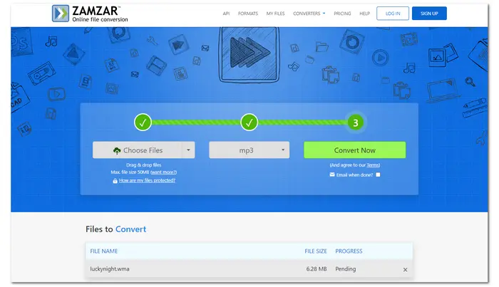Click the want more? link

point(163,172)
